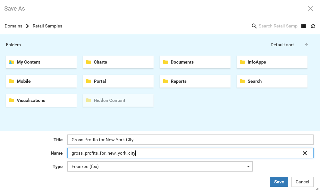This screenshot has height=192, width=320.
Task: Open the Default sort menu
Action: [282, 45]
